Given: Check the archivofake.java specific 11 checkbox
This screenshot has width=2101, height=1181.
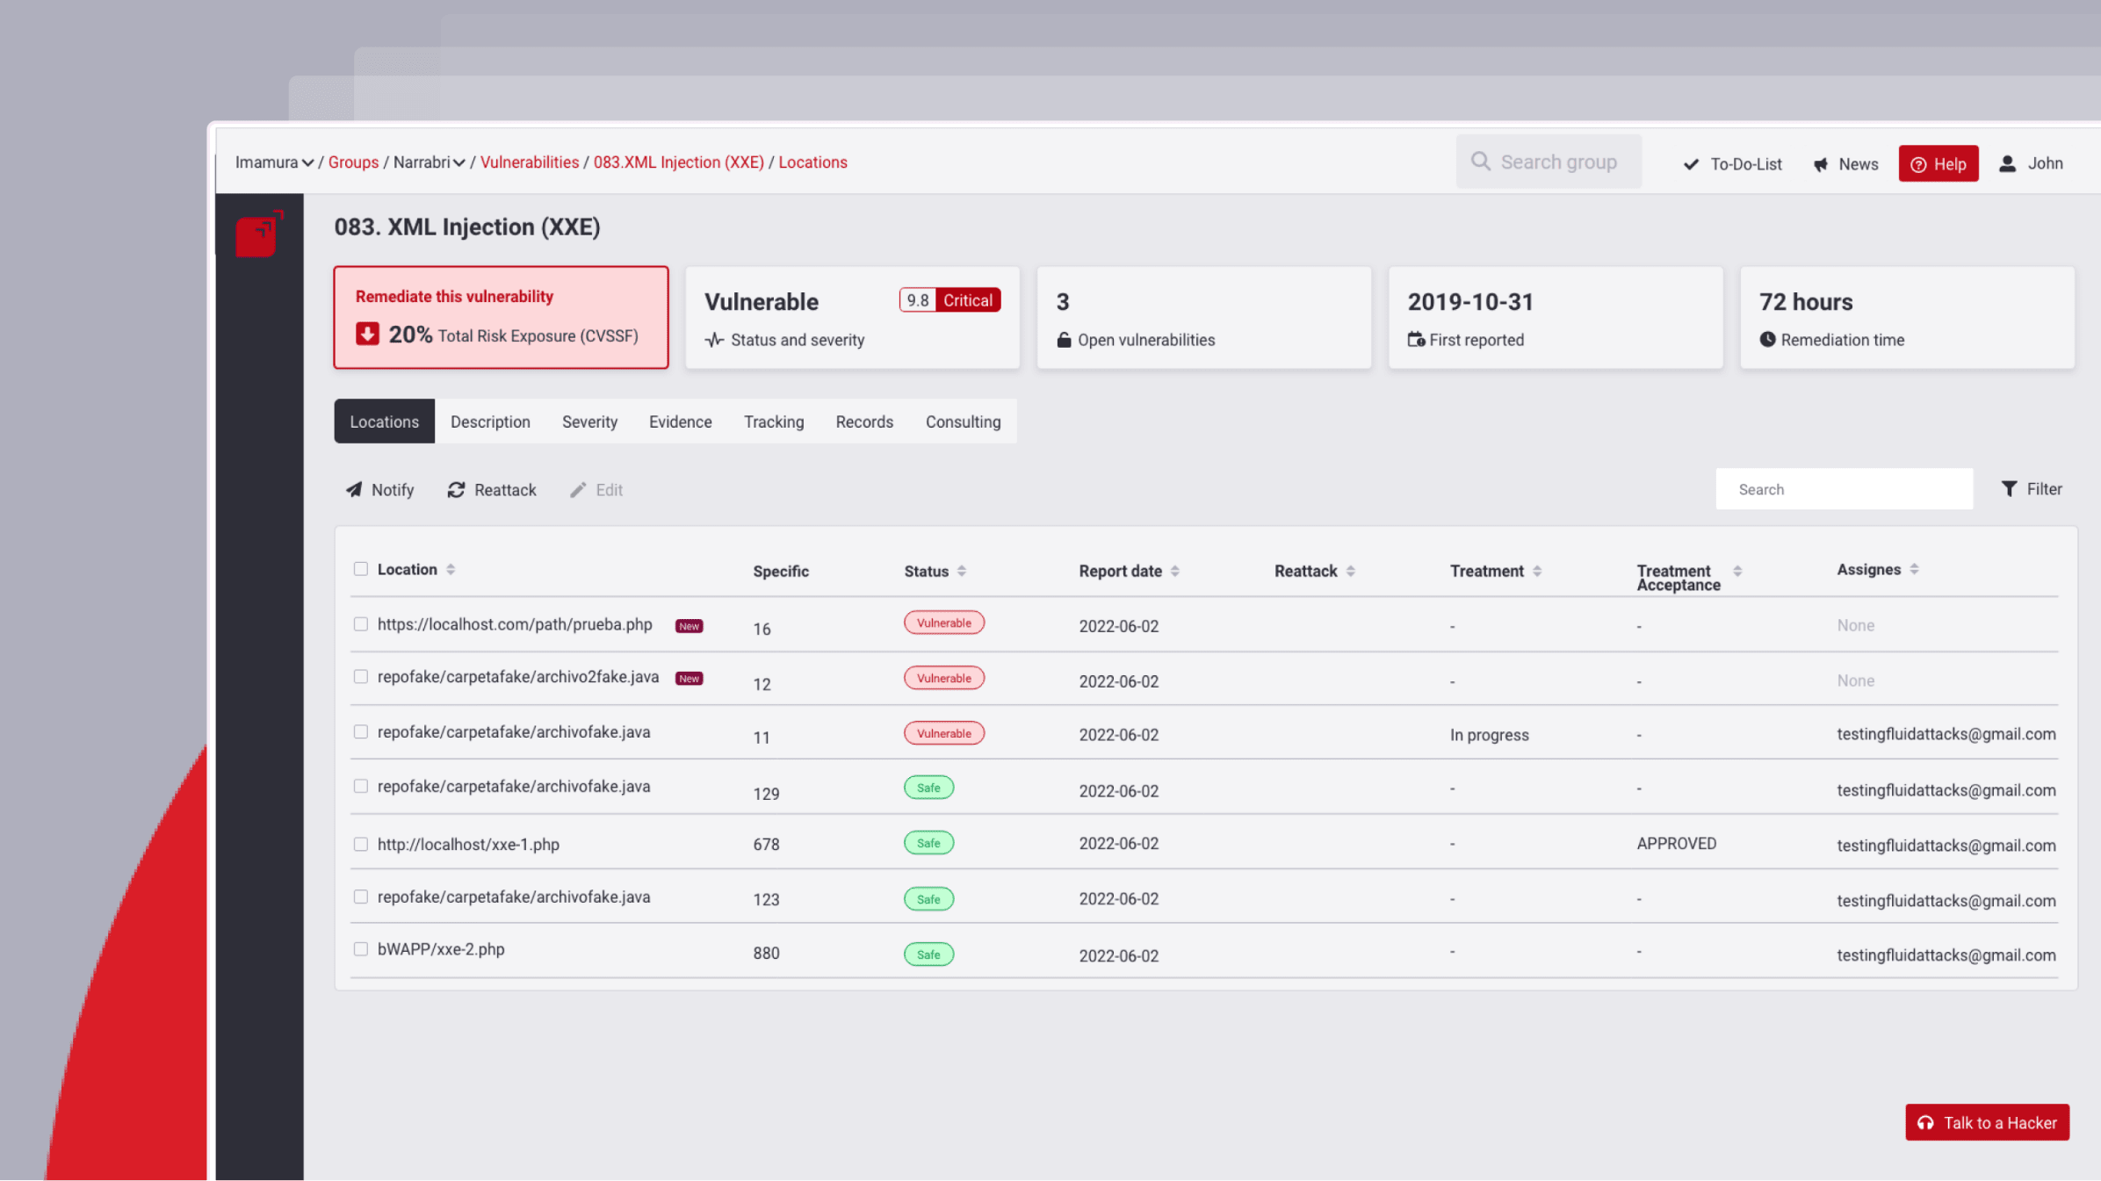Looking at the screenshot, I should 361,732.
